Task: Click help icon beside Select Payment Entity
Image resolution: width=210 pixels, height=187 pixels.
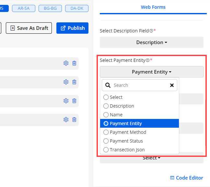Action: 148,60
